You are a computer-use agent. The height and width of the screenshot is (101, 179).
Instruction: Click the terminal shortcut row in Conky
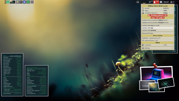pyautogui.click(x=12, y=58)
